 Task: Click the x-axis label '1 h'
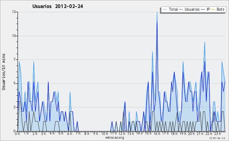26,133
